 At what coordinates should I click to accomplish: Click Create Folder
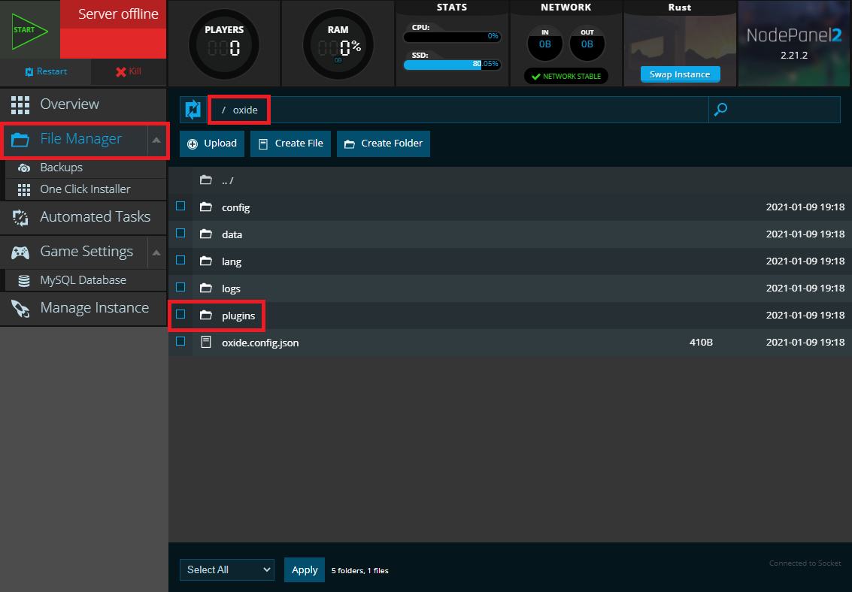tap(384, 143)
